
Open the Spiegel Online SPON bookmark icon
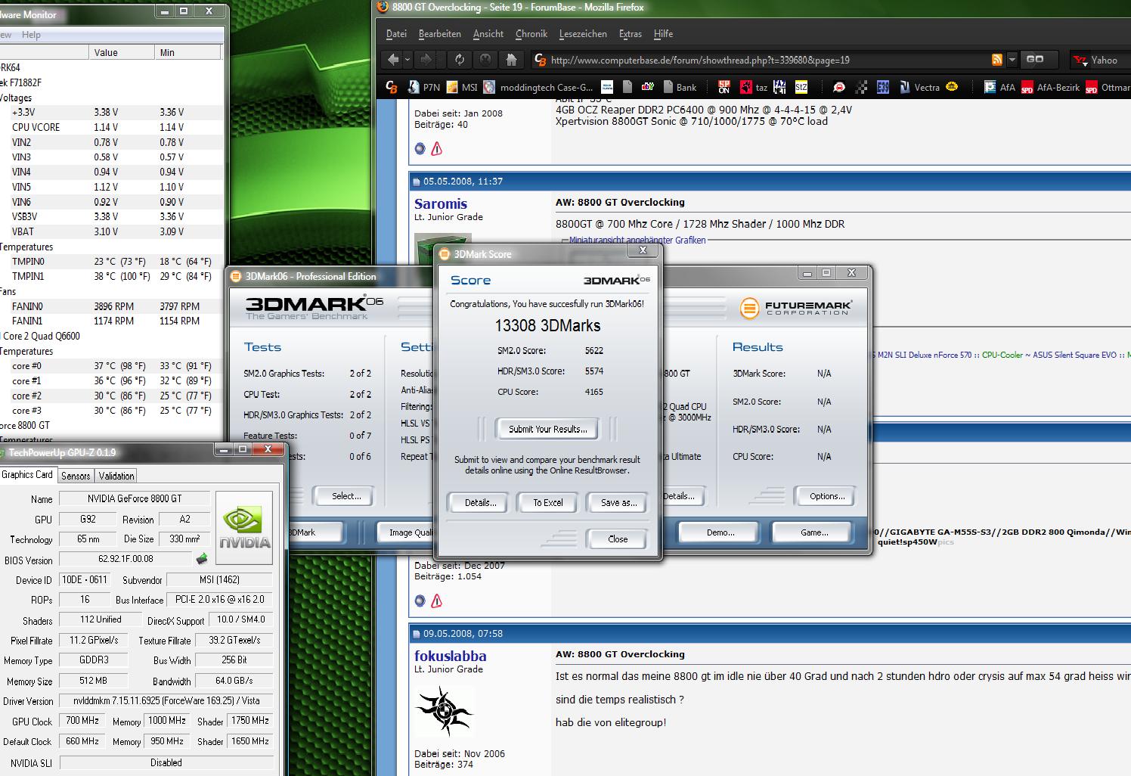click(x=724, y=88)
